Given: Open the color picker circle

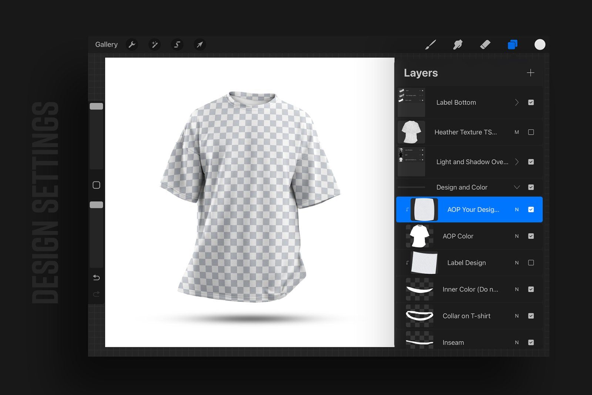Looking at the screenshot, I should [539, 44].
